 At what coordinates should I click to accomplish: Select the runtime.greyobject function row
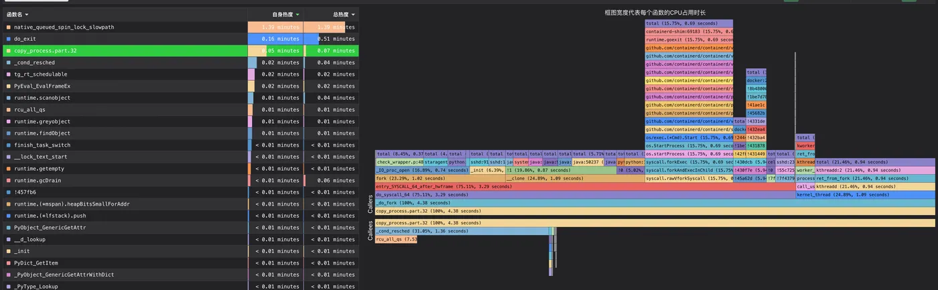[180, 121]
